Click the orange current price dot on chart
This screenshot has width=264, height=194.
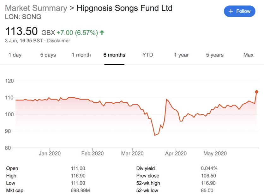tap(256, 92)
